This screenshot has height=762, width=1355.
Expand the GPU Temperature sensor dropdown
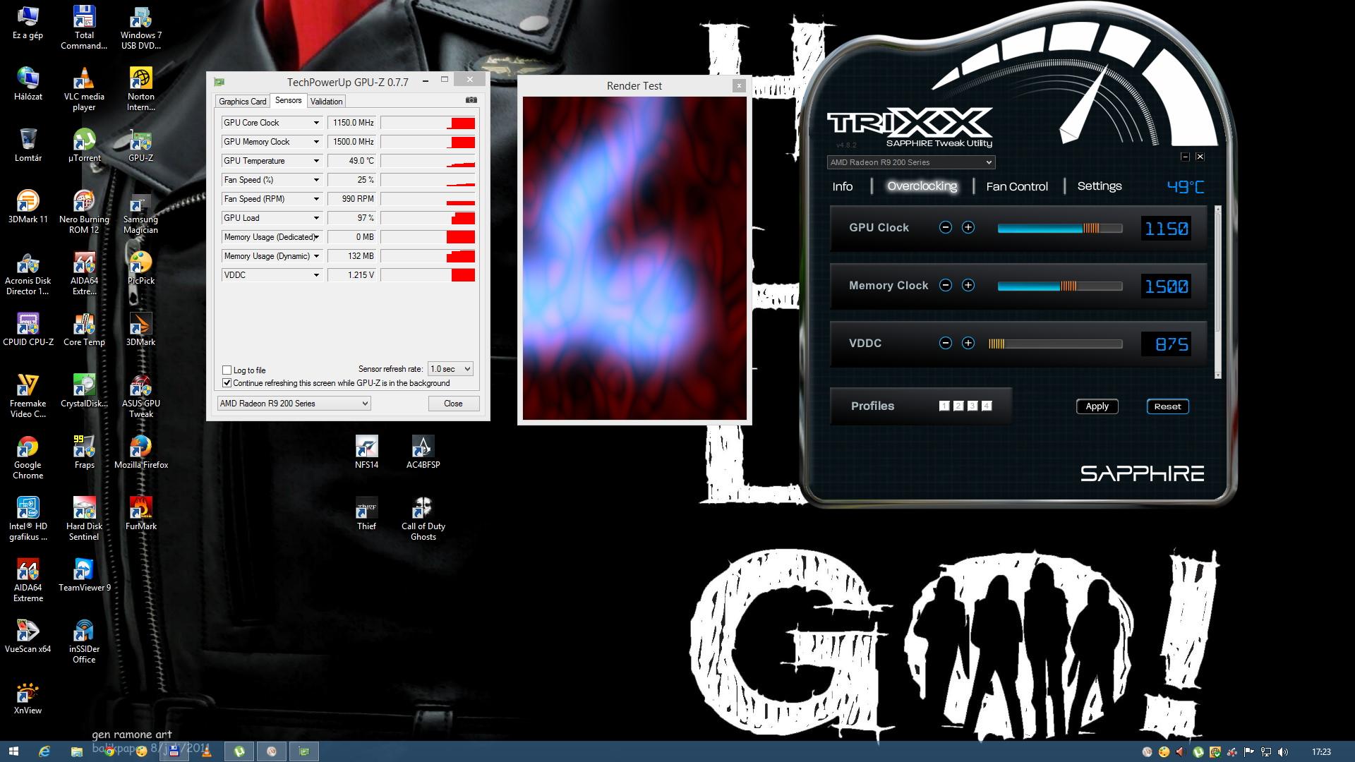[x=316, y=161]
